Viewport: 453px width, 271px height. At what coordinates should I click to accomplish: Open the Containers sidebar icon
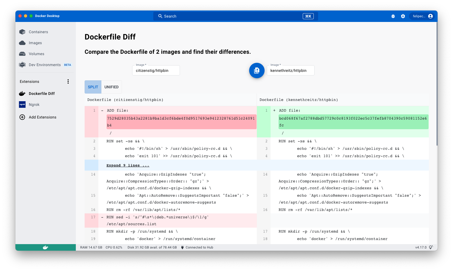[x=22, y=32]
